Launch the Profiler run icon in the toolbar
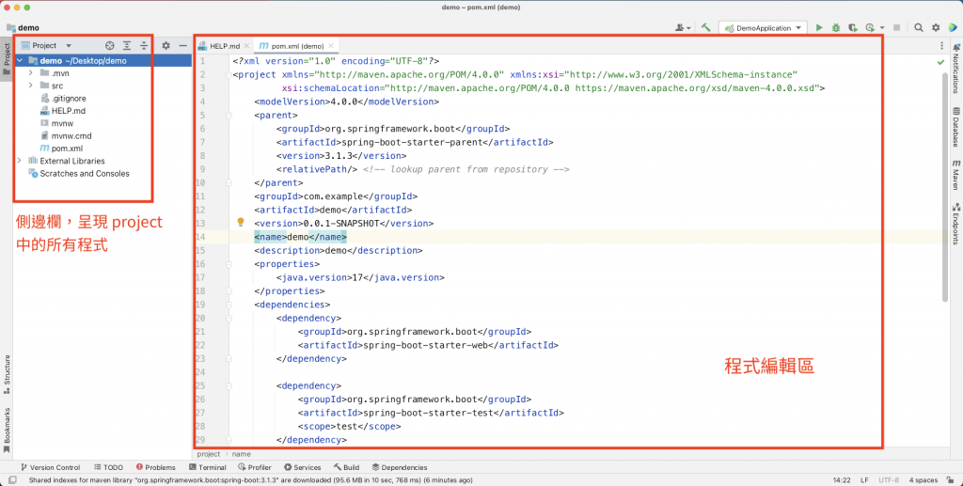The height and width of the screenshot is (486, 963). click(870, 27)
